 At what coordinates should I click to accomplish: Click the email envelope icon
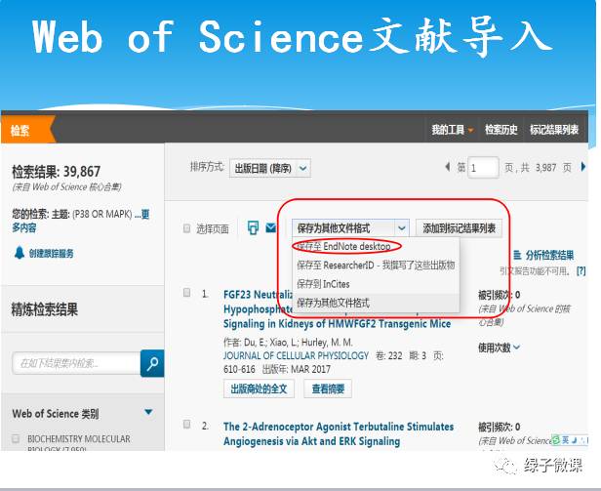click(271, 227)
